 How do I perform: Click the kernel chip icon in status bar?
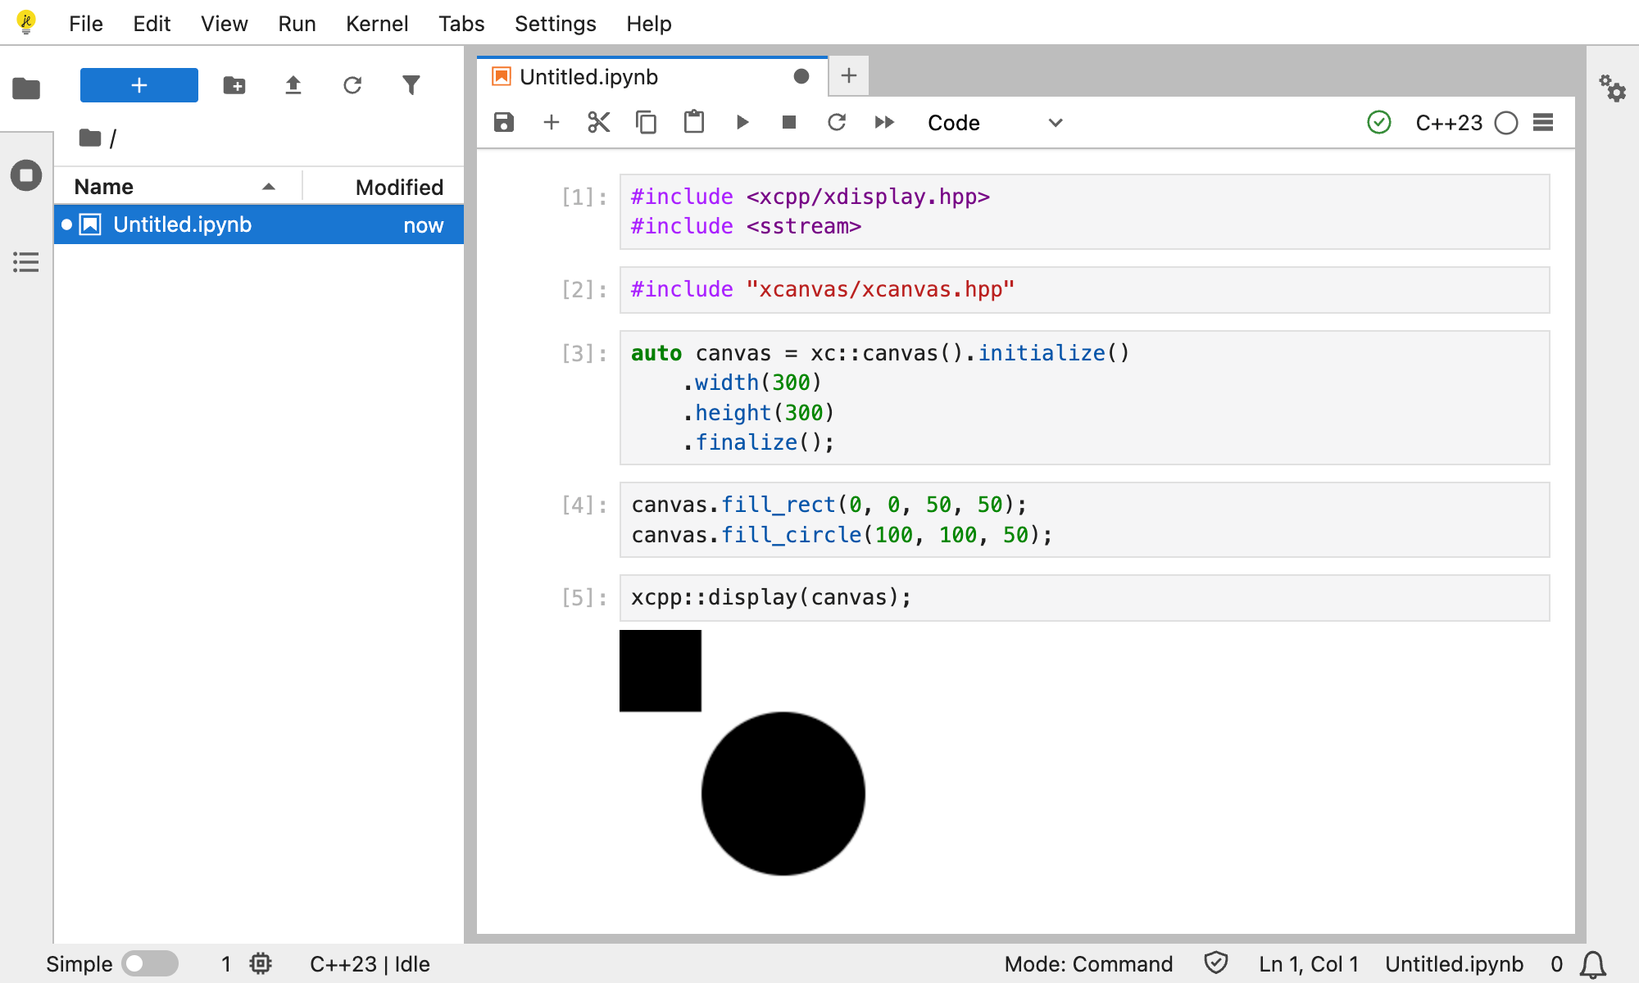tap(261, 964)
